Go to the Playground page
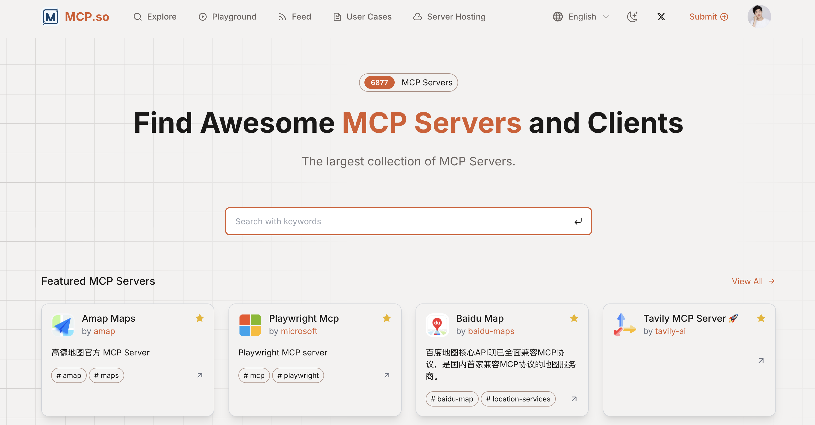Screen dimensions: 815x425 [227, 16]
